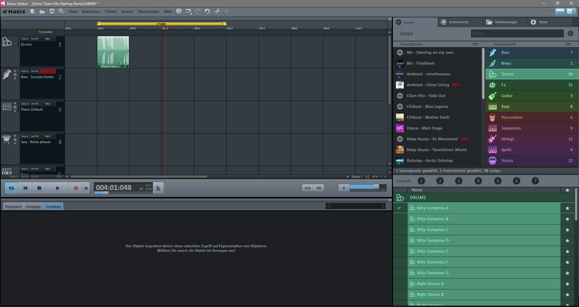The image size is (579, 307).
Task: Click the Seq Noise phaser track icon
Action: pos(6,139)
